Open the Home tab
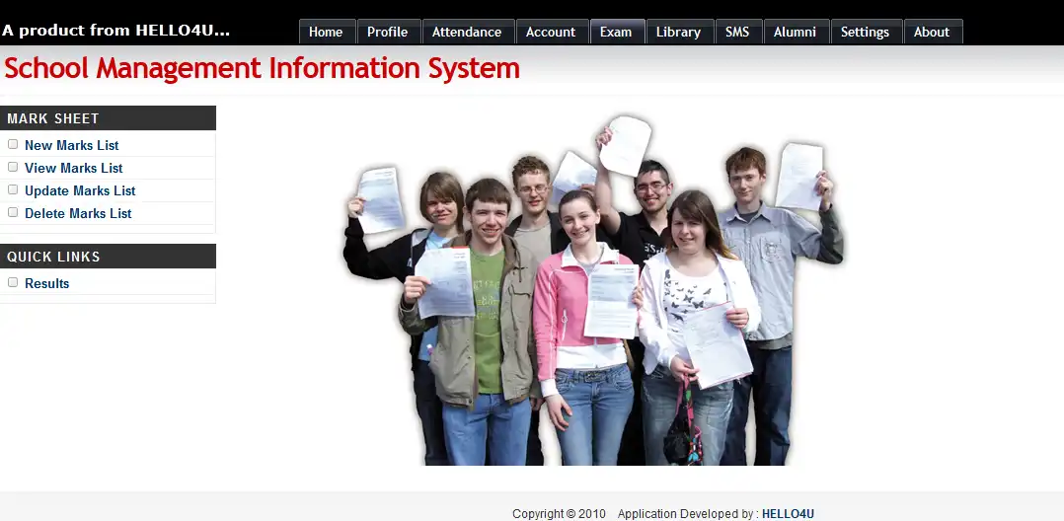 [327, 32]
